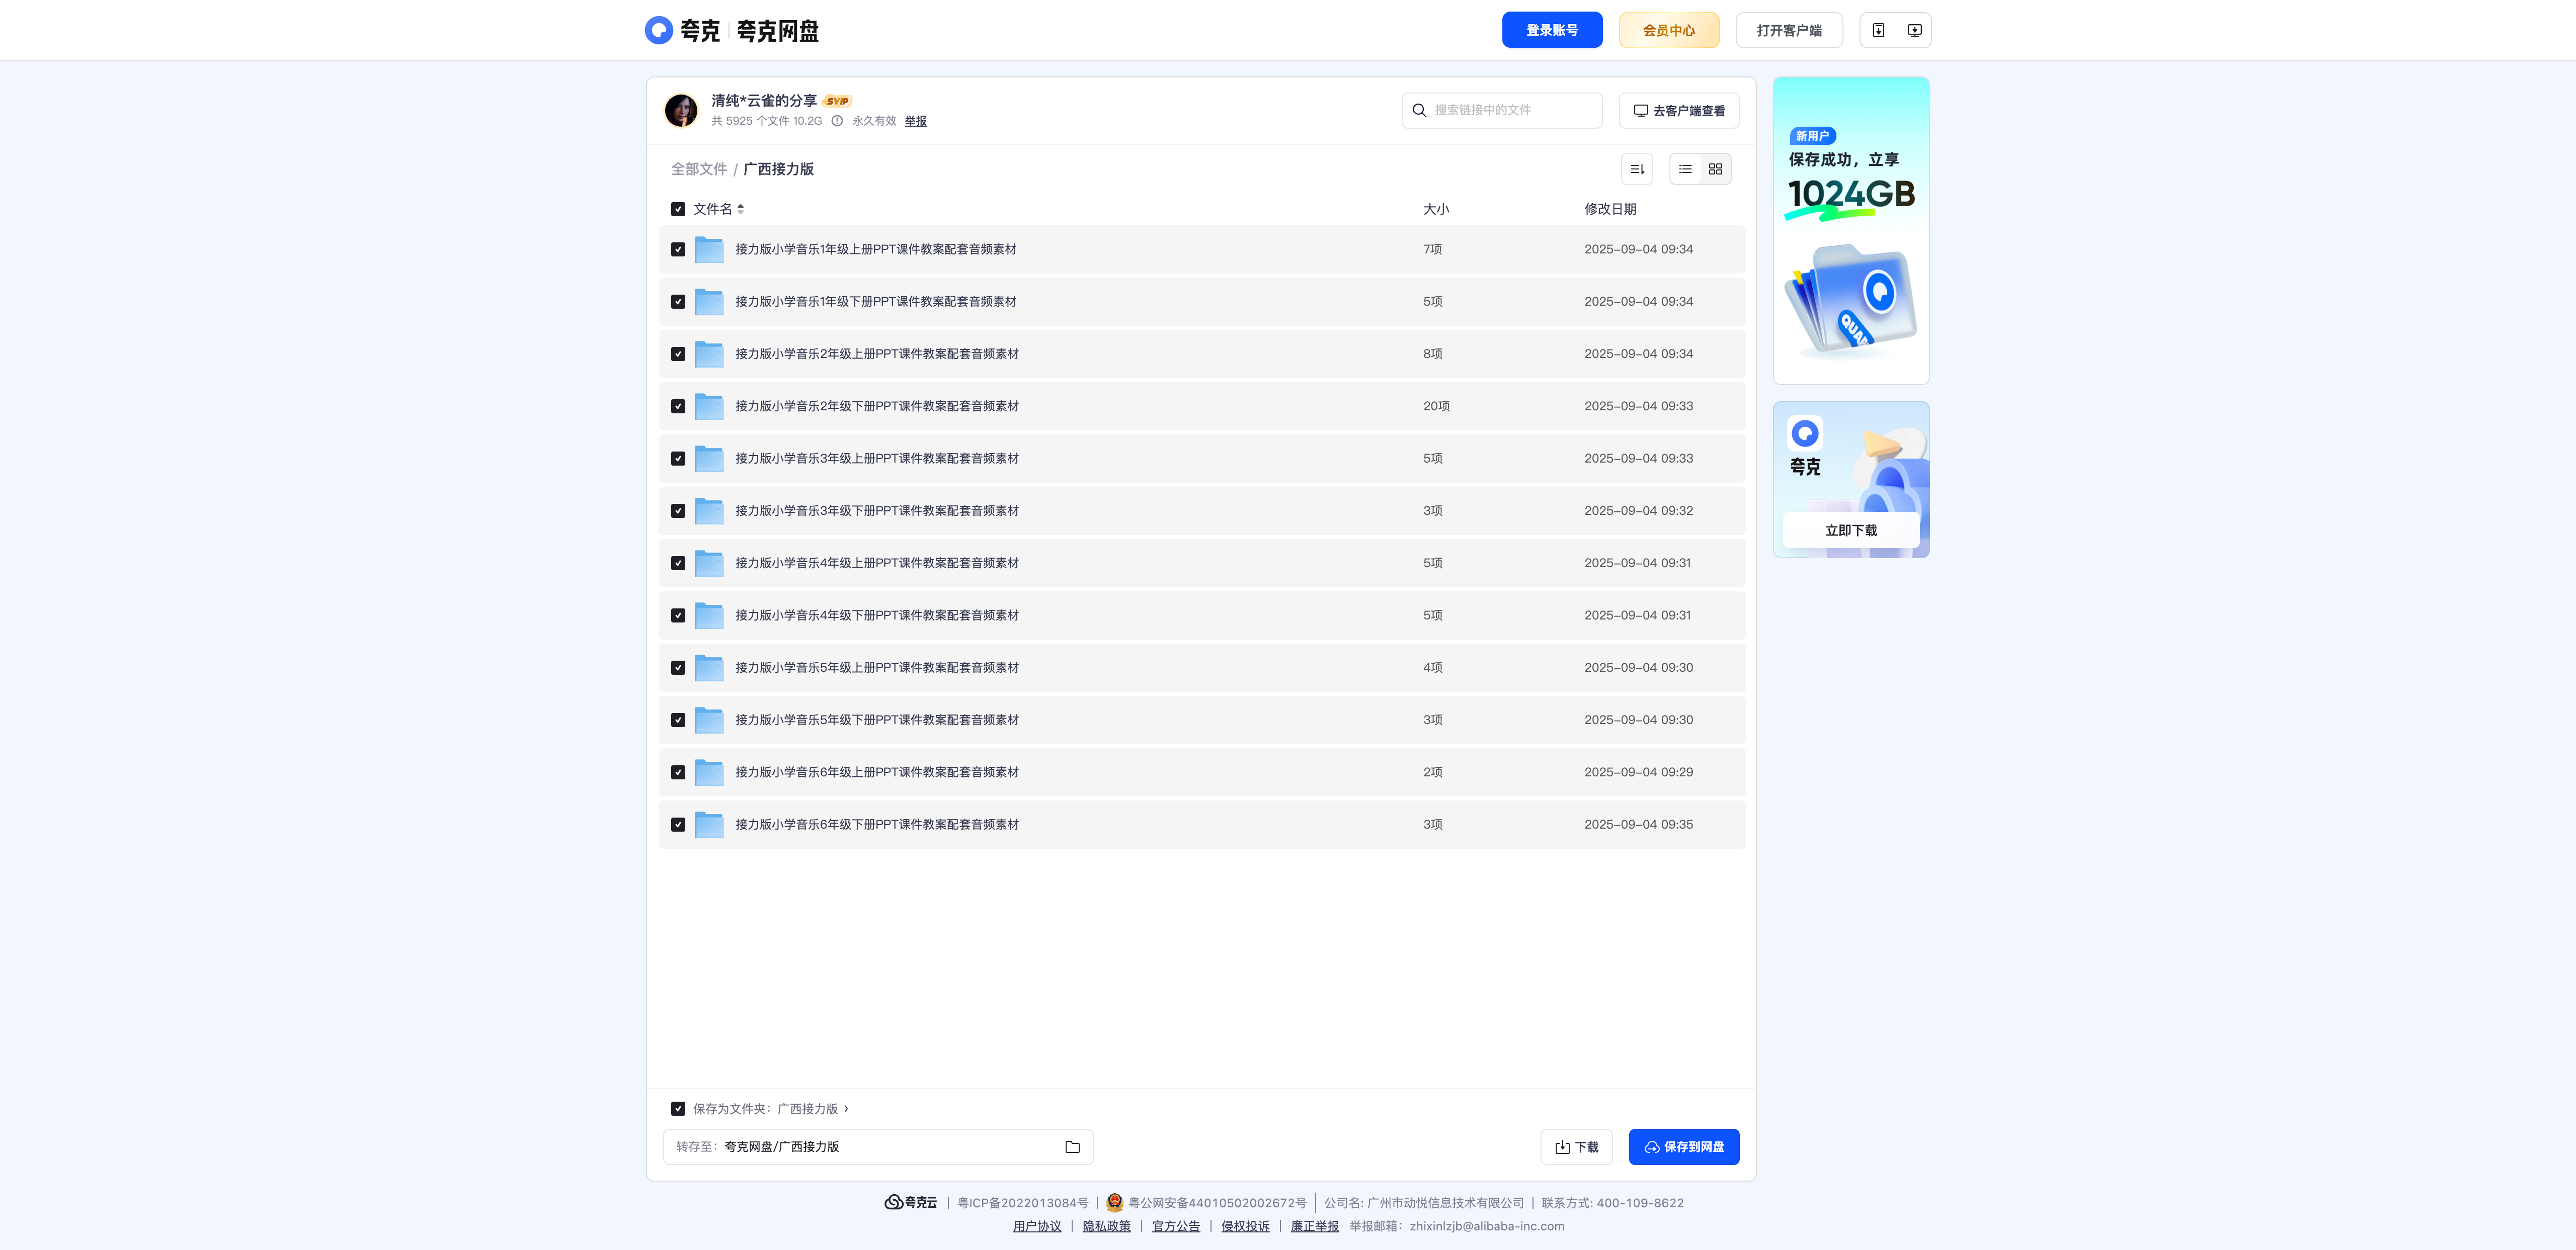This screenshot has height=1250, width=2576.
Task: Click the 转存至 destination path field
Action: (x=878, y=1147)
